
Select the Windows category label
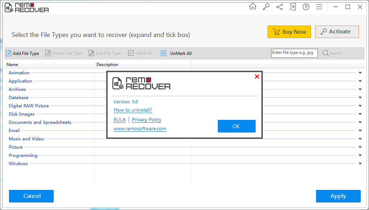click(18, 164)
